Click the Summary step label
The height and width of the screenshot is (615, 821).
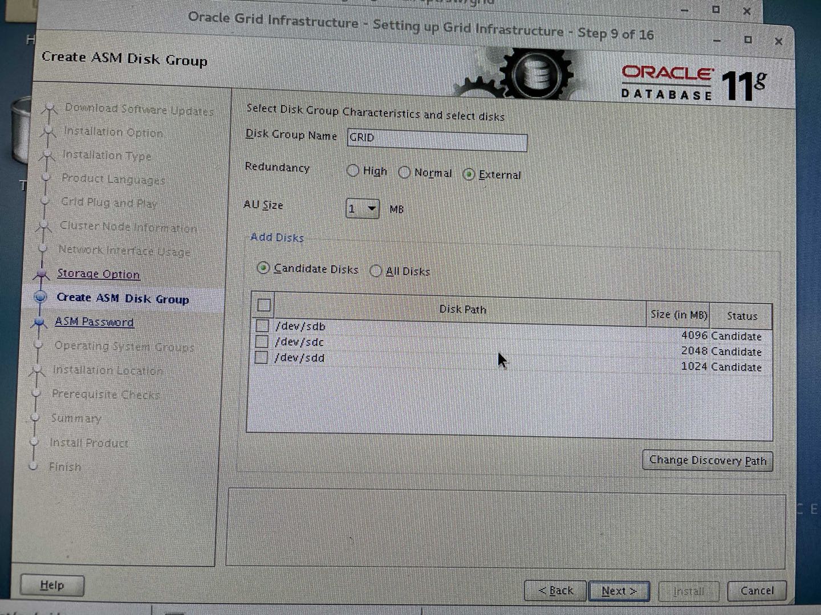pos(76,418)
